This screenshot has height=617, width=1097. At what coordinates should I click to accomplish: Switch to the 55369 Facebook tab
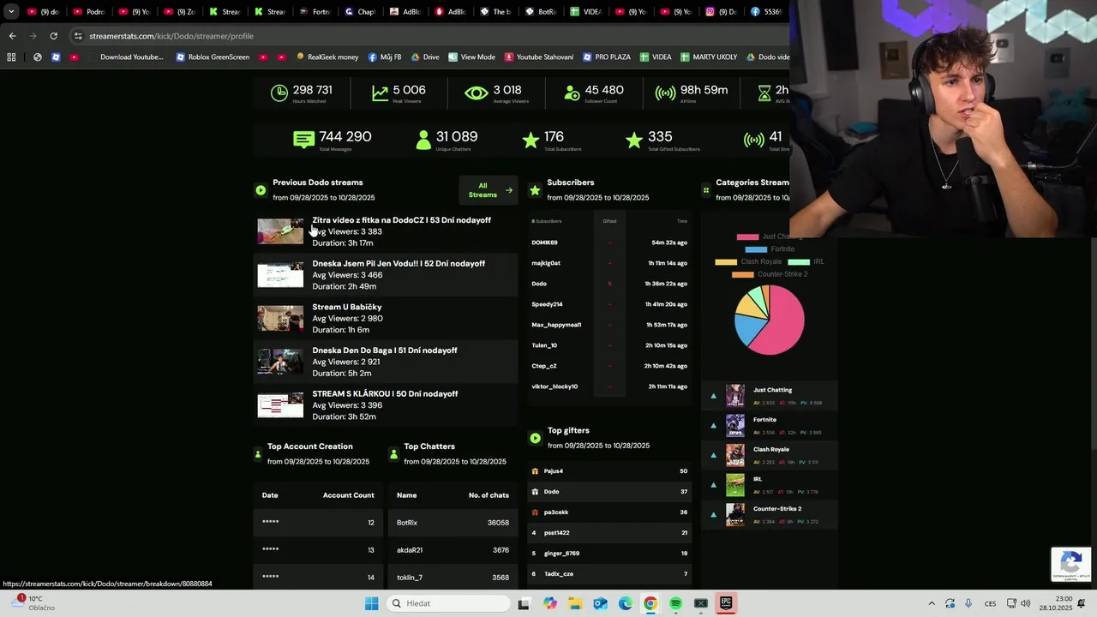click(765, 12)
